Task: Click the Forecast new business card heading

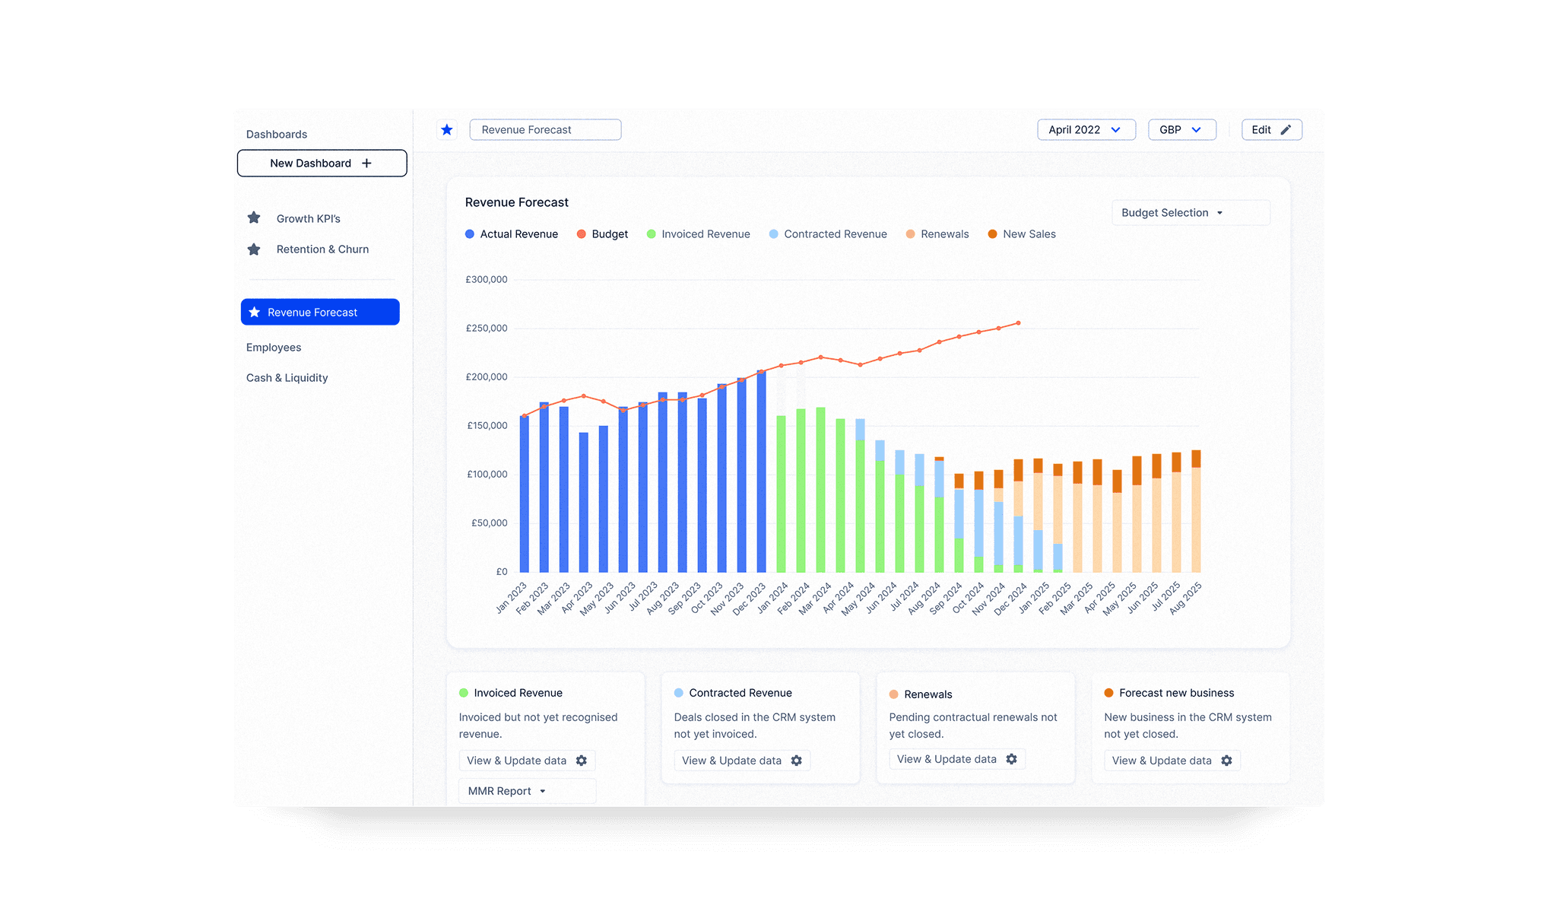Action: pos(1177,693)
